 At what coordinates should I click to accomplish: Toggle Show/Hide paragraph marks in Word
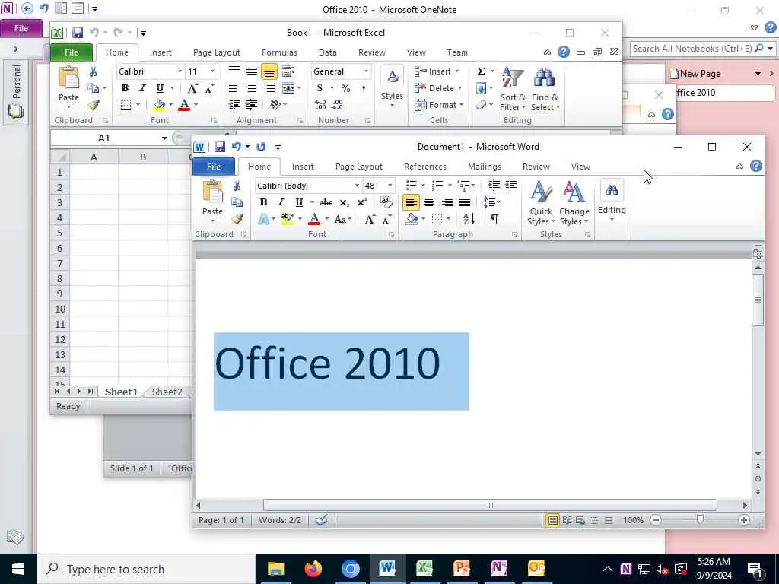pyautogui.click(x=494, y=219)
